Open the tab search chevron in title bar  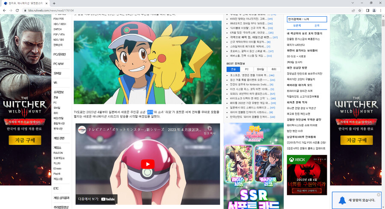pyautogui.click(x=352, y=3)
